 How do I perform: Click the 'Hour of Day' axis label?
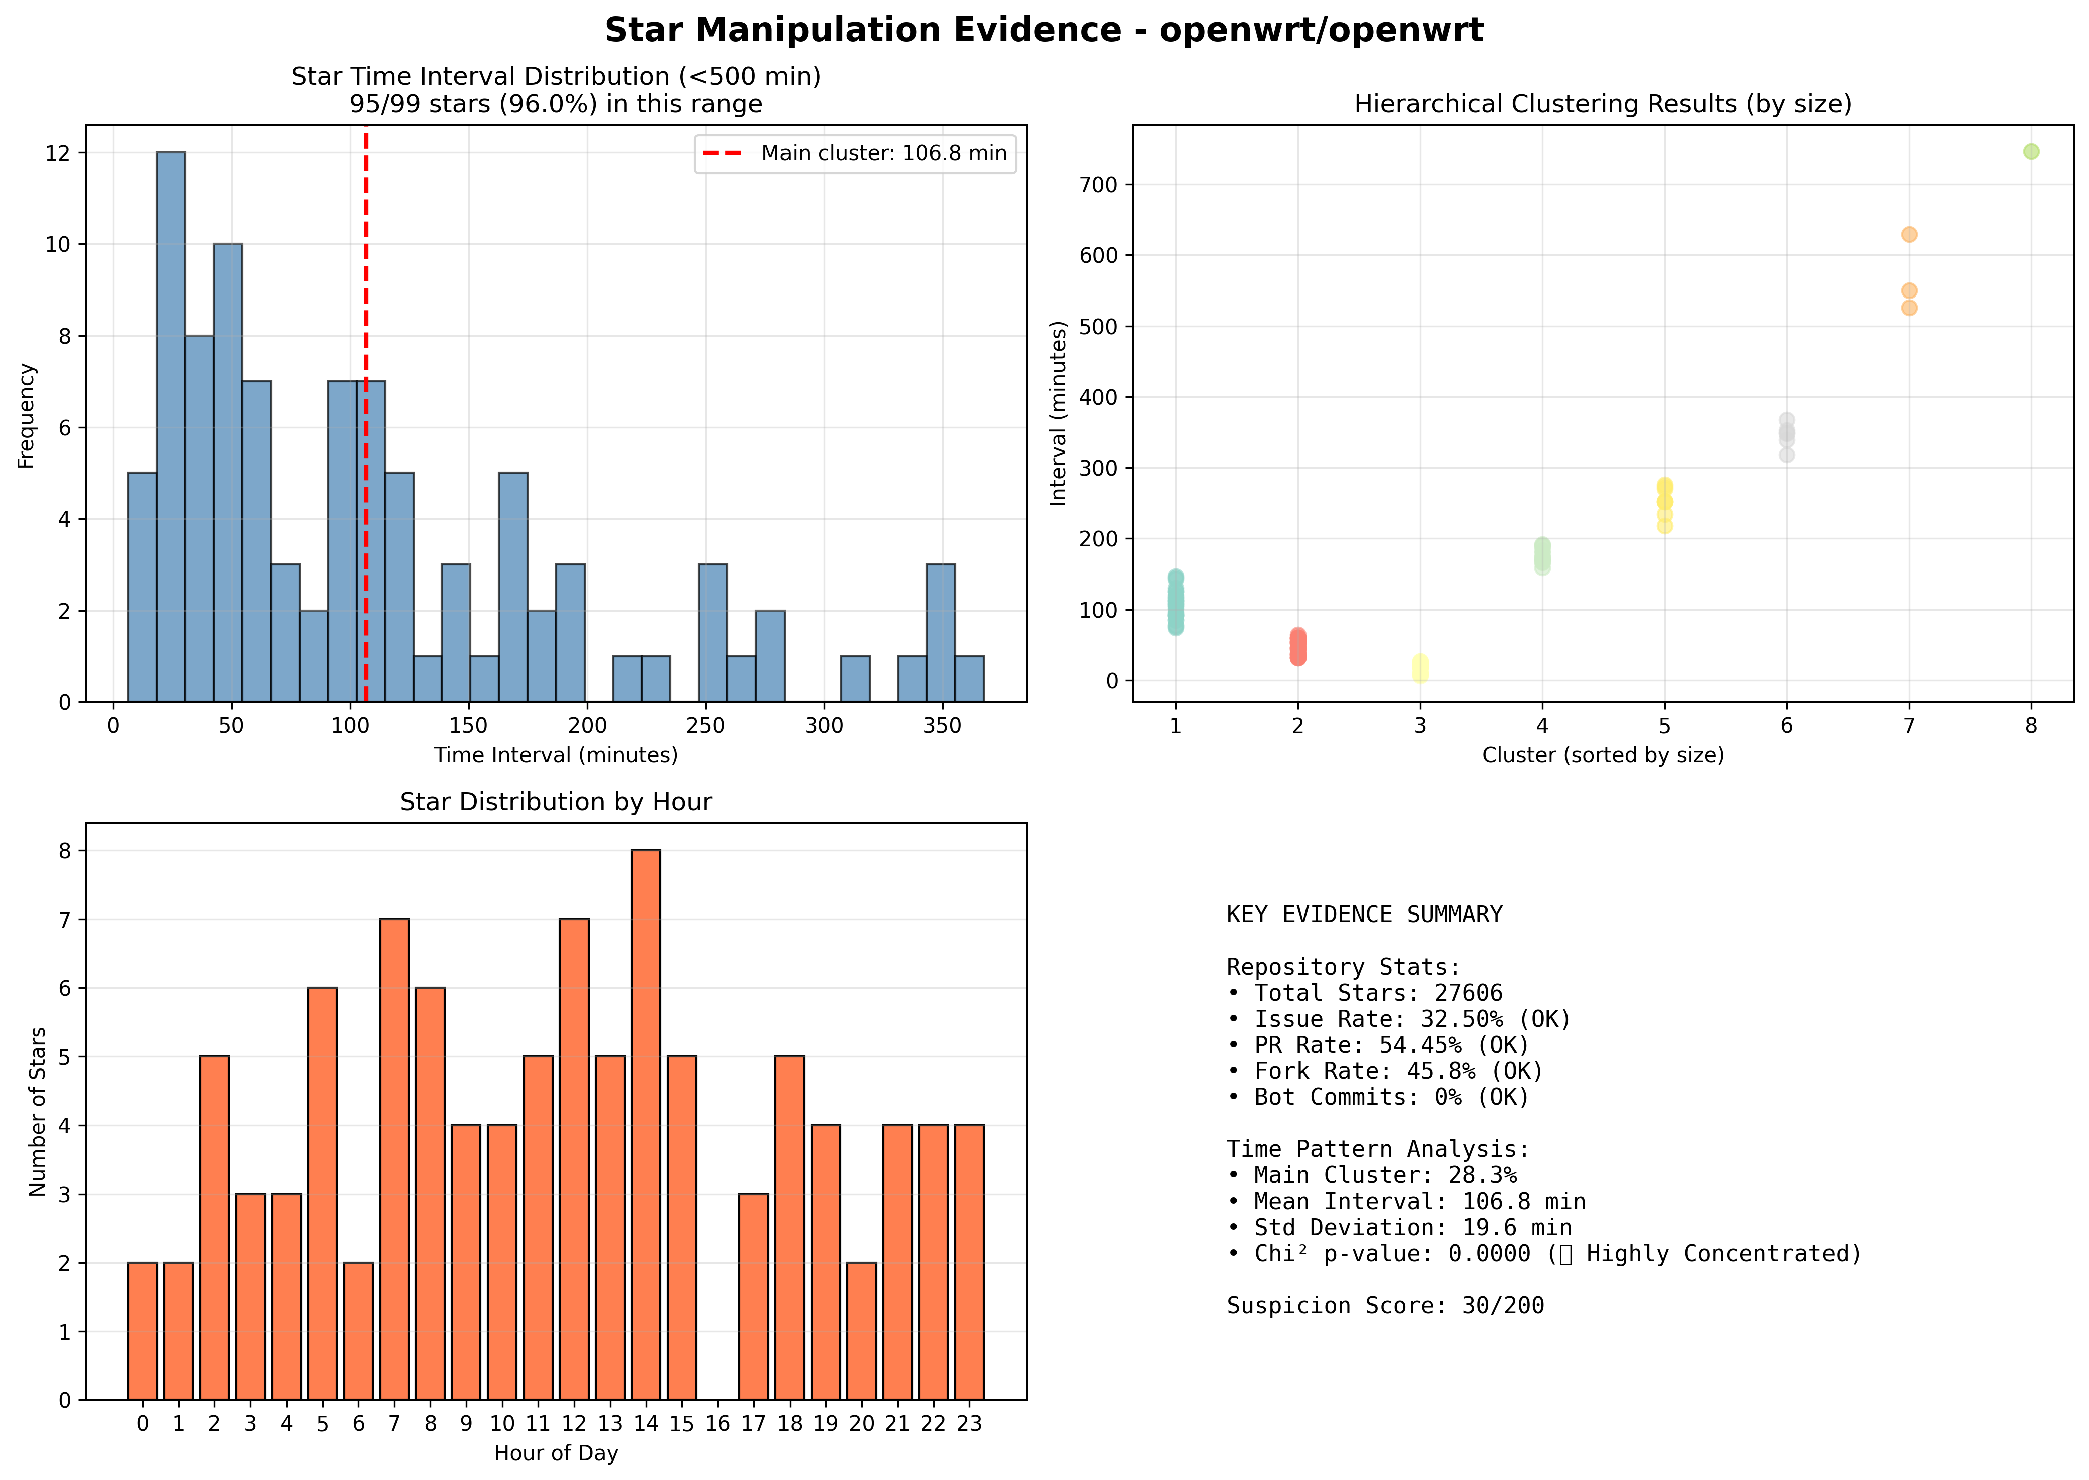[x=556, y=1453]
